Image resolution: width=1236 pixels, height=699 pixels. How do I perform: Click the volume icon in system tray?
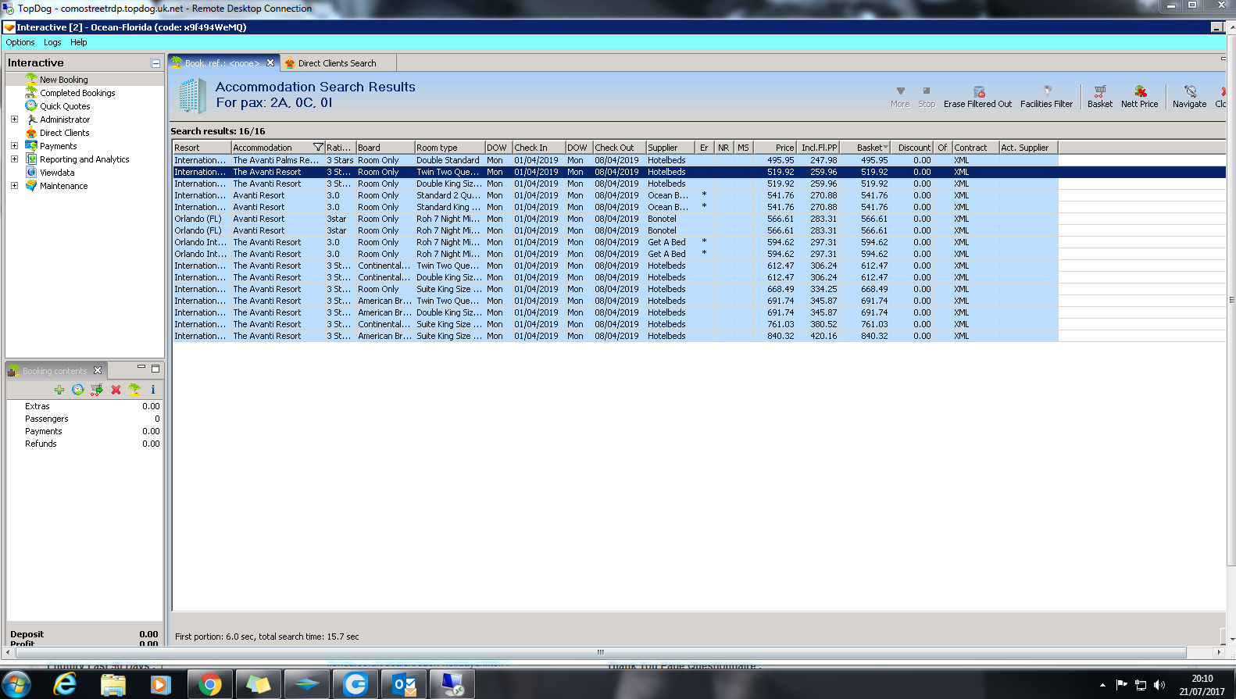point(1159,685)
